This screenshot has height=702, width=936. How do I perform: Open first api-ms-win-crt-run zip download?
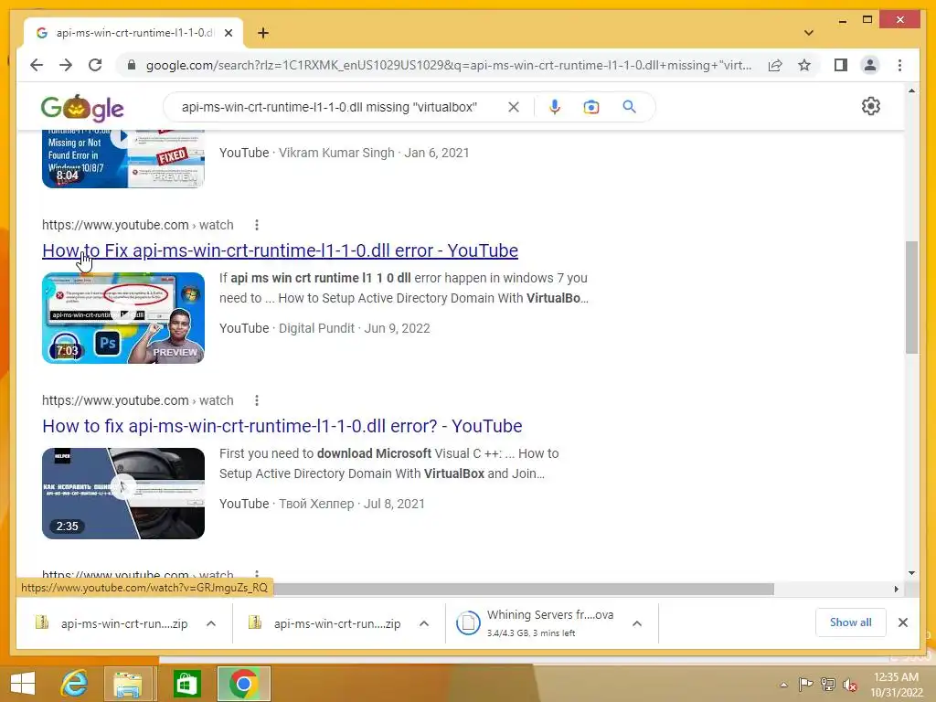(112, 623)
